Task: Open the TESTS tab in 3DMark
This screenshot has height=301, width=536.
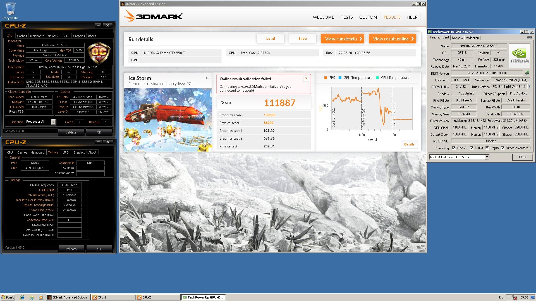Action: coord(347,17)
